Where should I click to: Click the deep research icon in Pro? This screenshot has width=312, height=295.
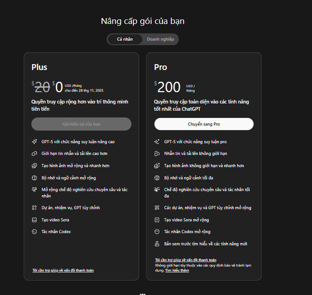pyautogui.click(x=157, y=190)
